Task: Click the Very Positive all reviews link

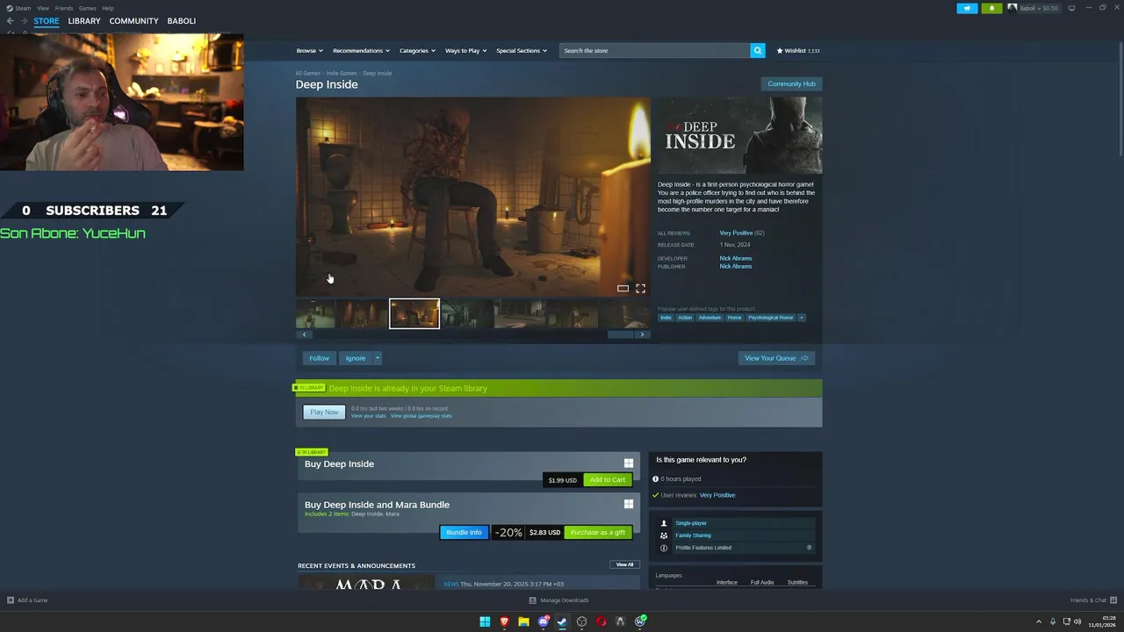Action: tap(736, 233)
